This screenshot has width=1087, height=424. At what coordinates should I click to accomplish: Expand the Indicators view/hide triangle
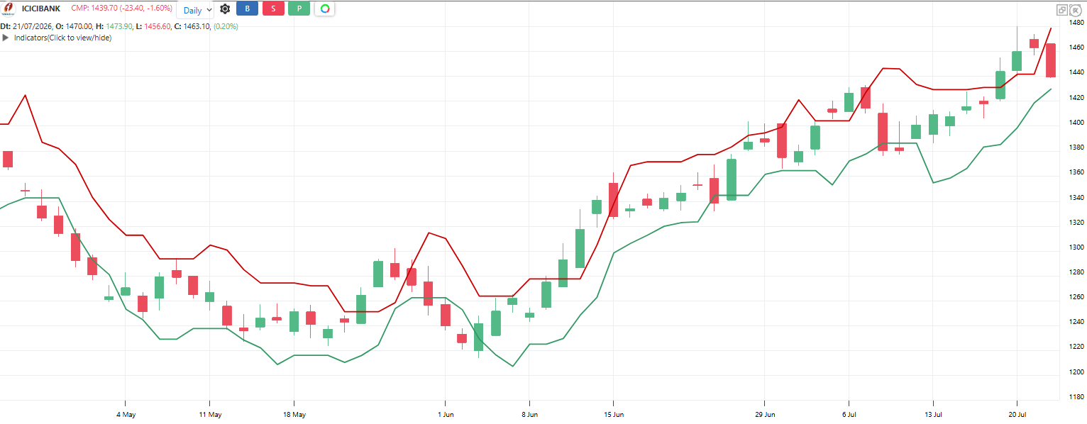[6, 38]
